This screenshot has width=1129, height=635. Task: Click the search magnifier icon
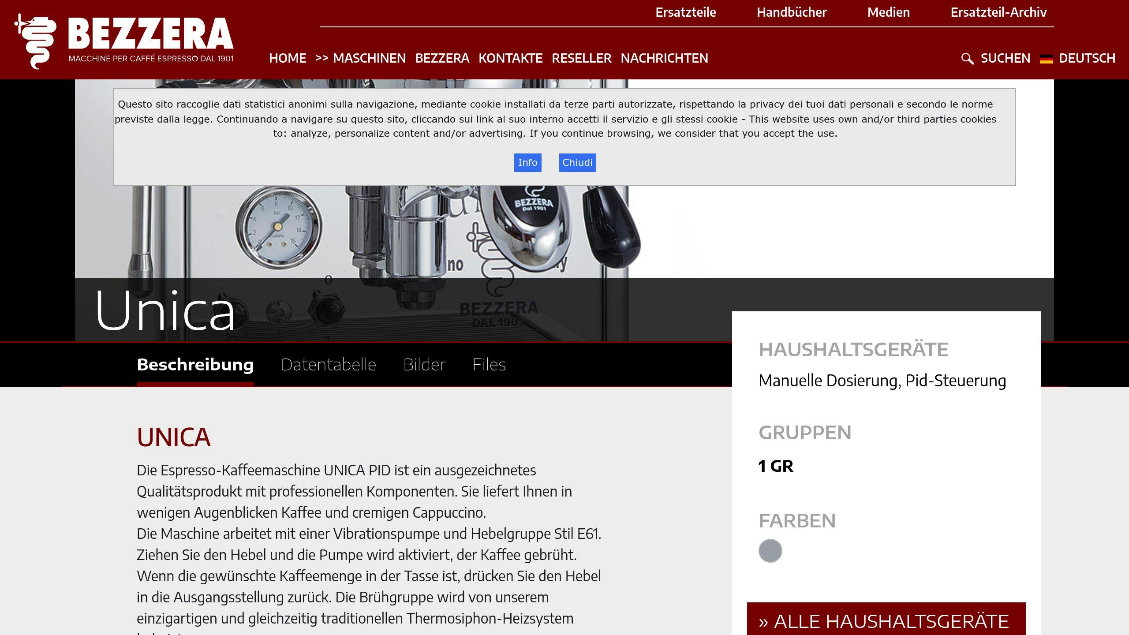[x=967, y=59]
